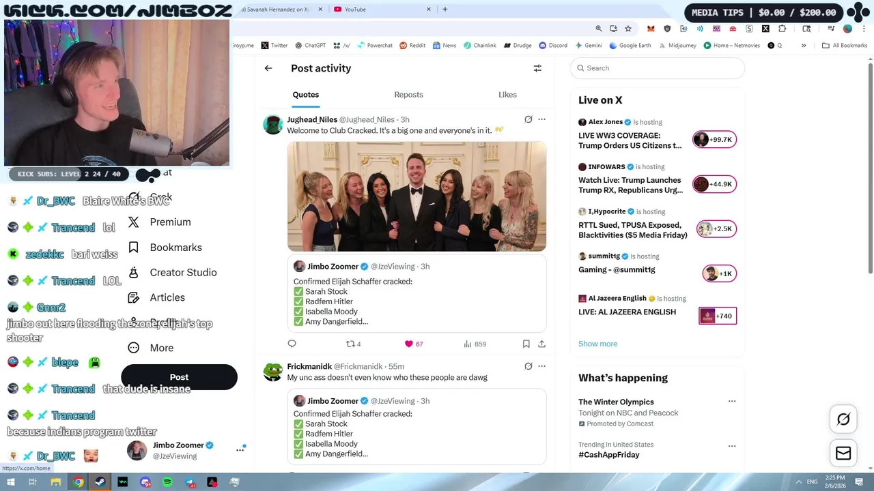Open the Grok floating button at right edge
This screenshot has width=874, height=491.
[843, 419]
